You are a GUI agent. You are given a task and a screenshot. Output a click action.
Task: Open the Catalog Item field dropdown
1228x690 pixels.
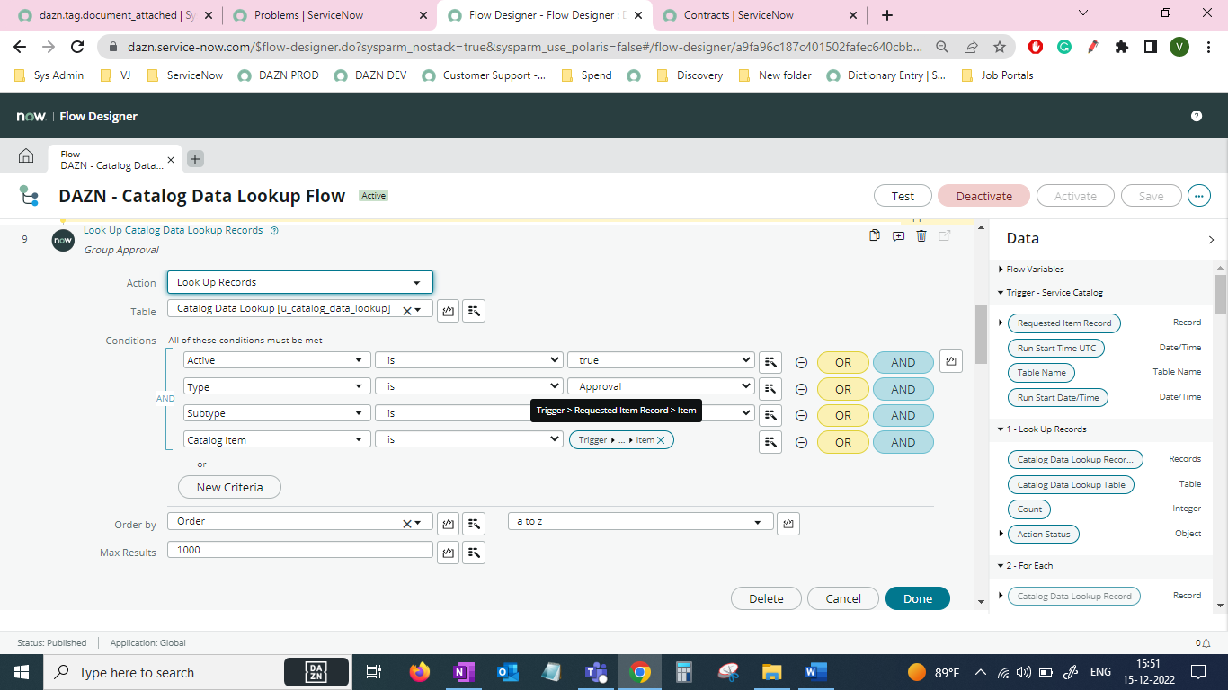click(x=277, y=440)
